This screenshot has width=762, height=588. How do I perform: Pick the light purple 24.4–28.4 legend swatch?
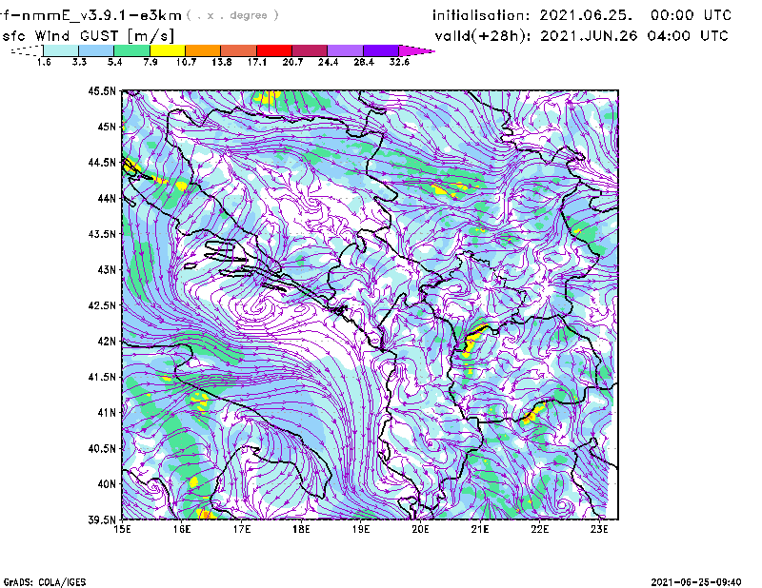pyautogui.click(x=345, y=50)
